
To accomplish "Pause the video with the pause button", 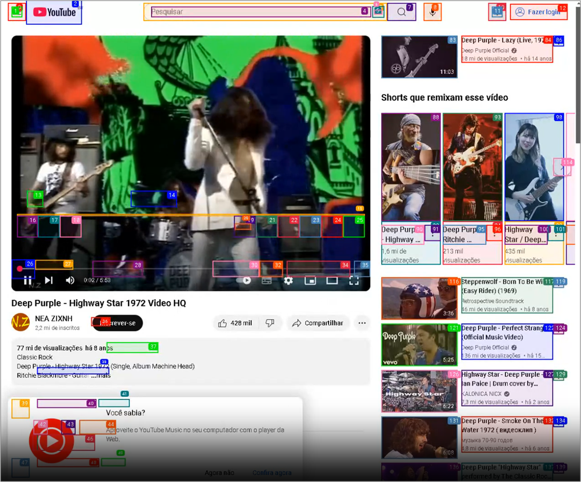I will (x=27, y=280).
